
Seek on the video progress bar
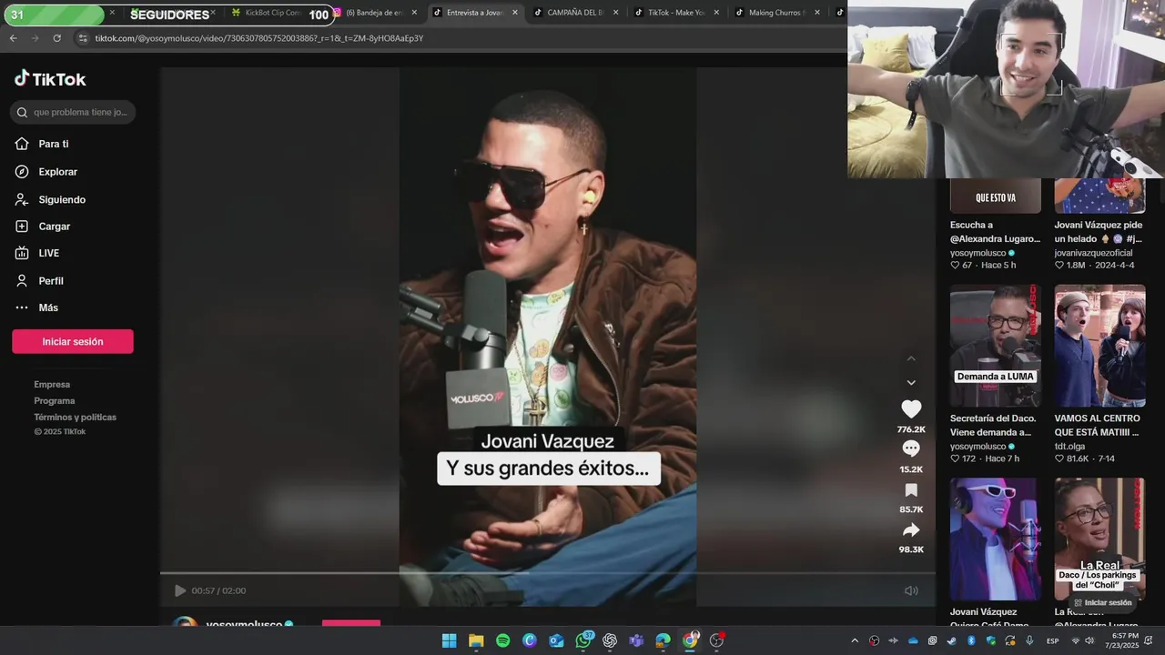point(547,573)
